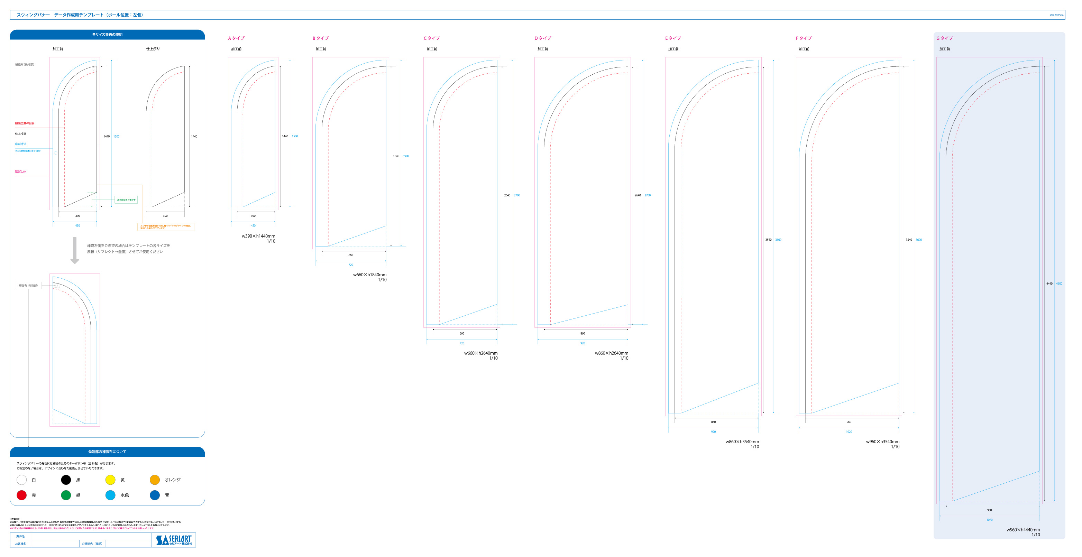Click the 'Ver.202504' version text
Screen dimensions: 1082x557
click(1056, 15)
